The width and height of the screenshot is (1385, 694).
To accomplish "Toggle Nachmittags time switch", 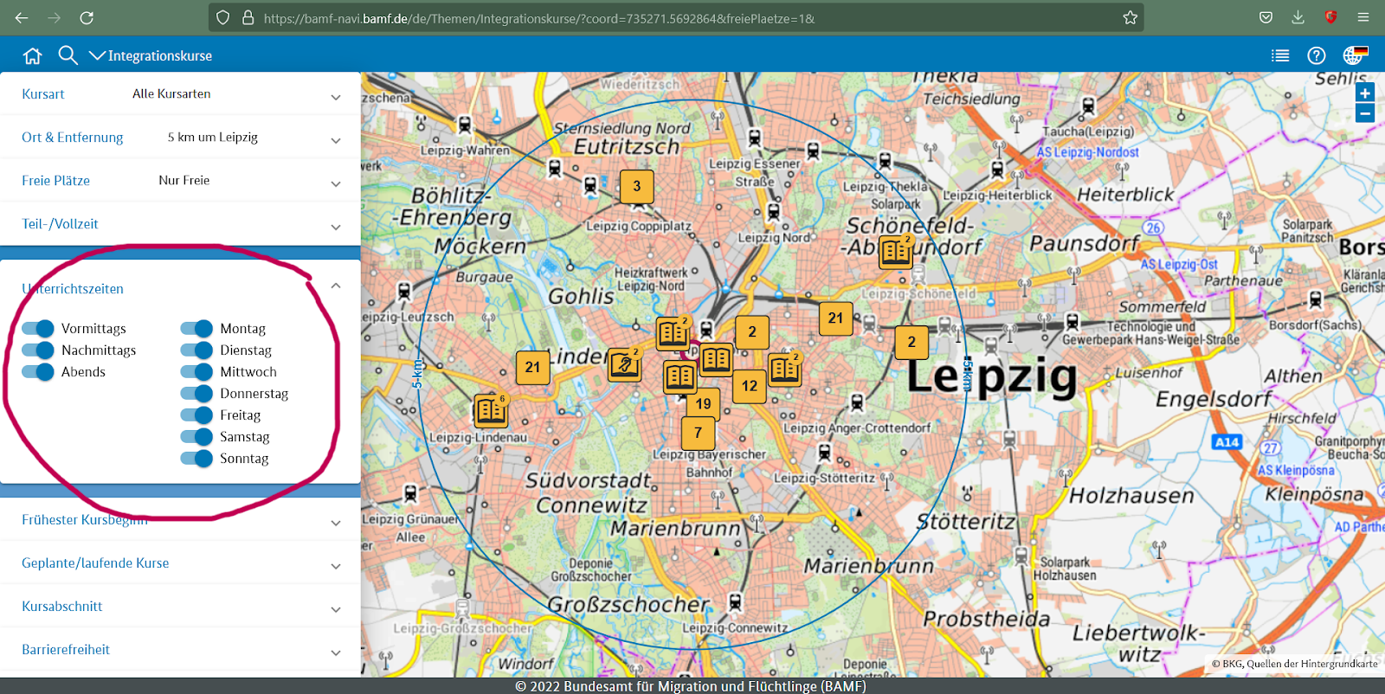I will point(38,350).
